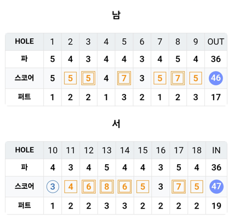This screenshot has width=234, height=220.
Task: Click the 남 course title
Action: tap(116, 15)
